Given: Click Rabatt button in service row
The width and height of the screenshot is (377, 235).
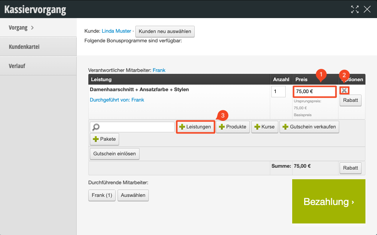Looking at the screenshot, I should coord(350,101).
